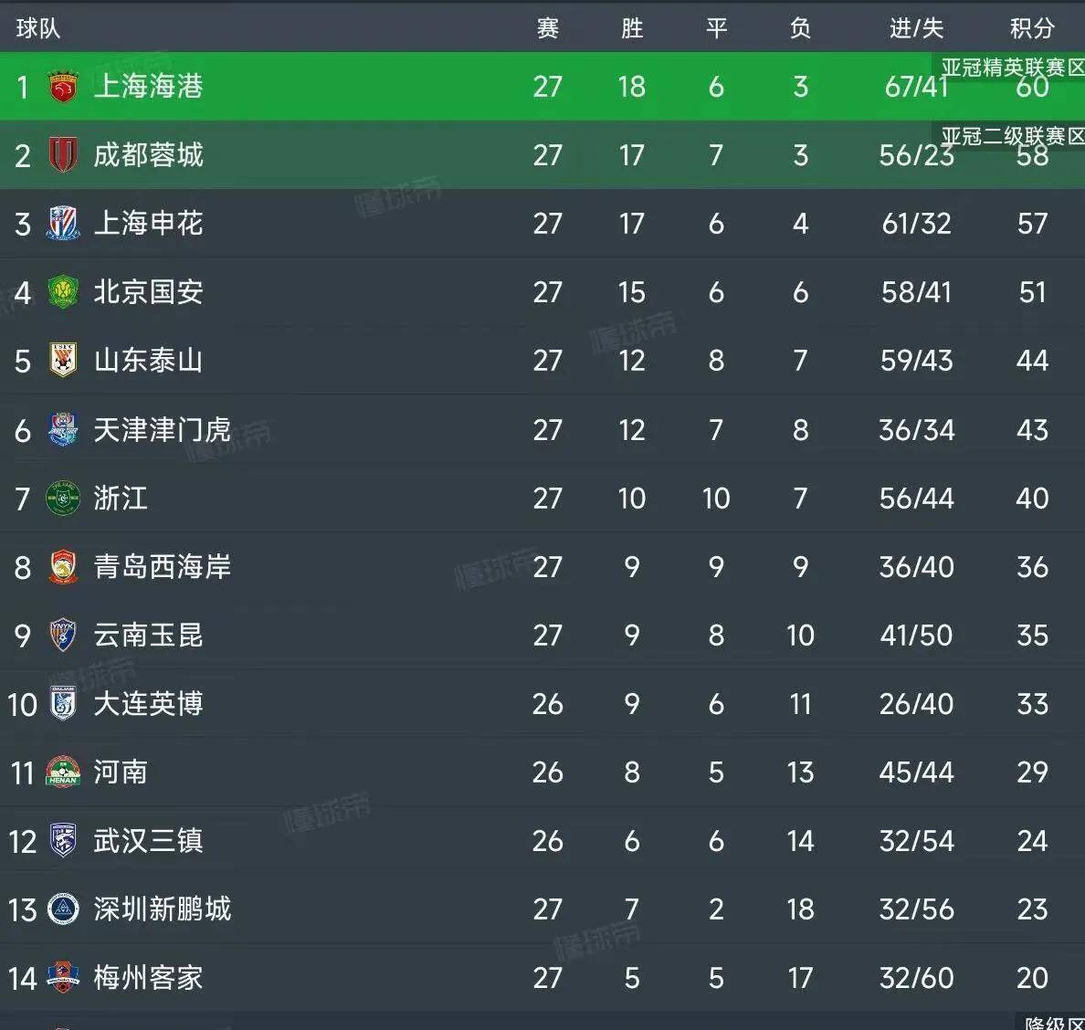Sort table by 积分 points column header
This screenshot has width=1085, height=1030.
click(x=1032, y=28)
